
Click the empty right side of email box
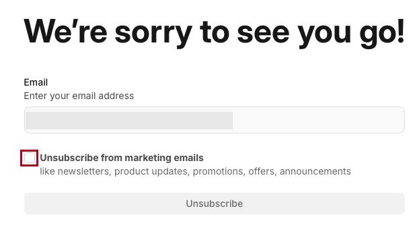318,120
